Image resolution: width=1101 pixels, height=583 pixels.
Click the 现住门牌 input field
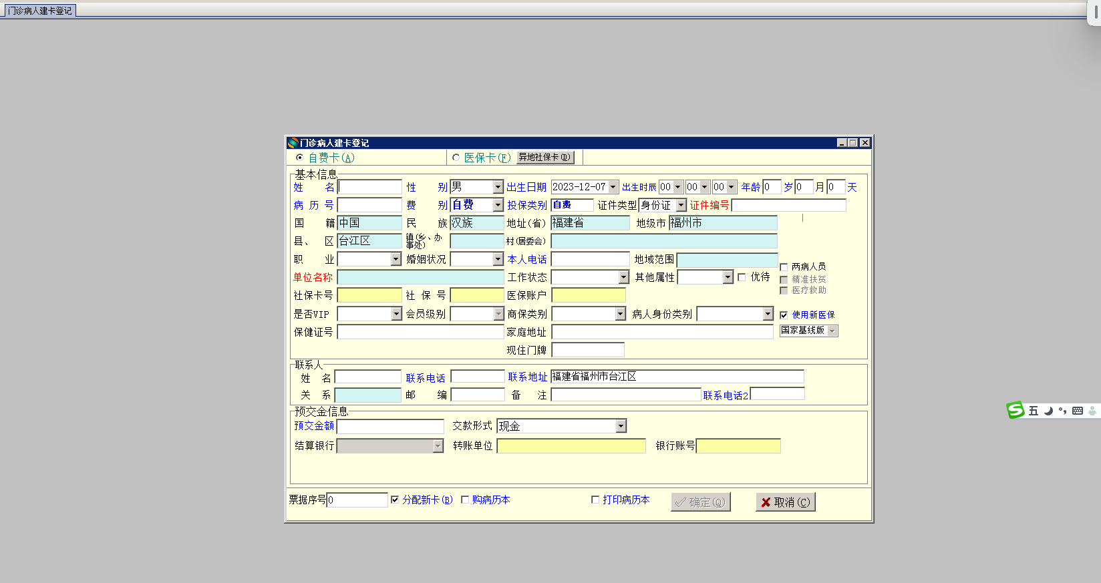tap(588, 350)
